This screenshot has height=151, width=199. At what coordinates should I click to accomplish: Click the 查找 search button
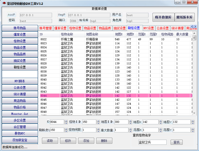pos(177,142)
